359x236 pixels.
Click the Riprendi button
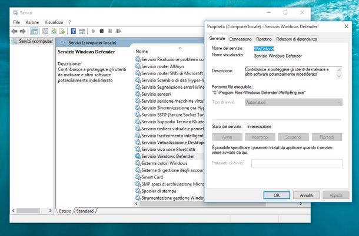coord(327,137)
